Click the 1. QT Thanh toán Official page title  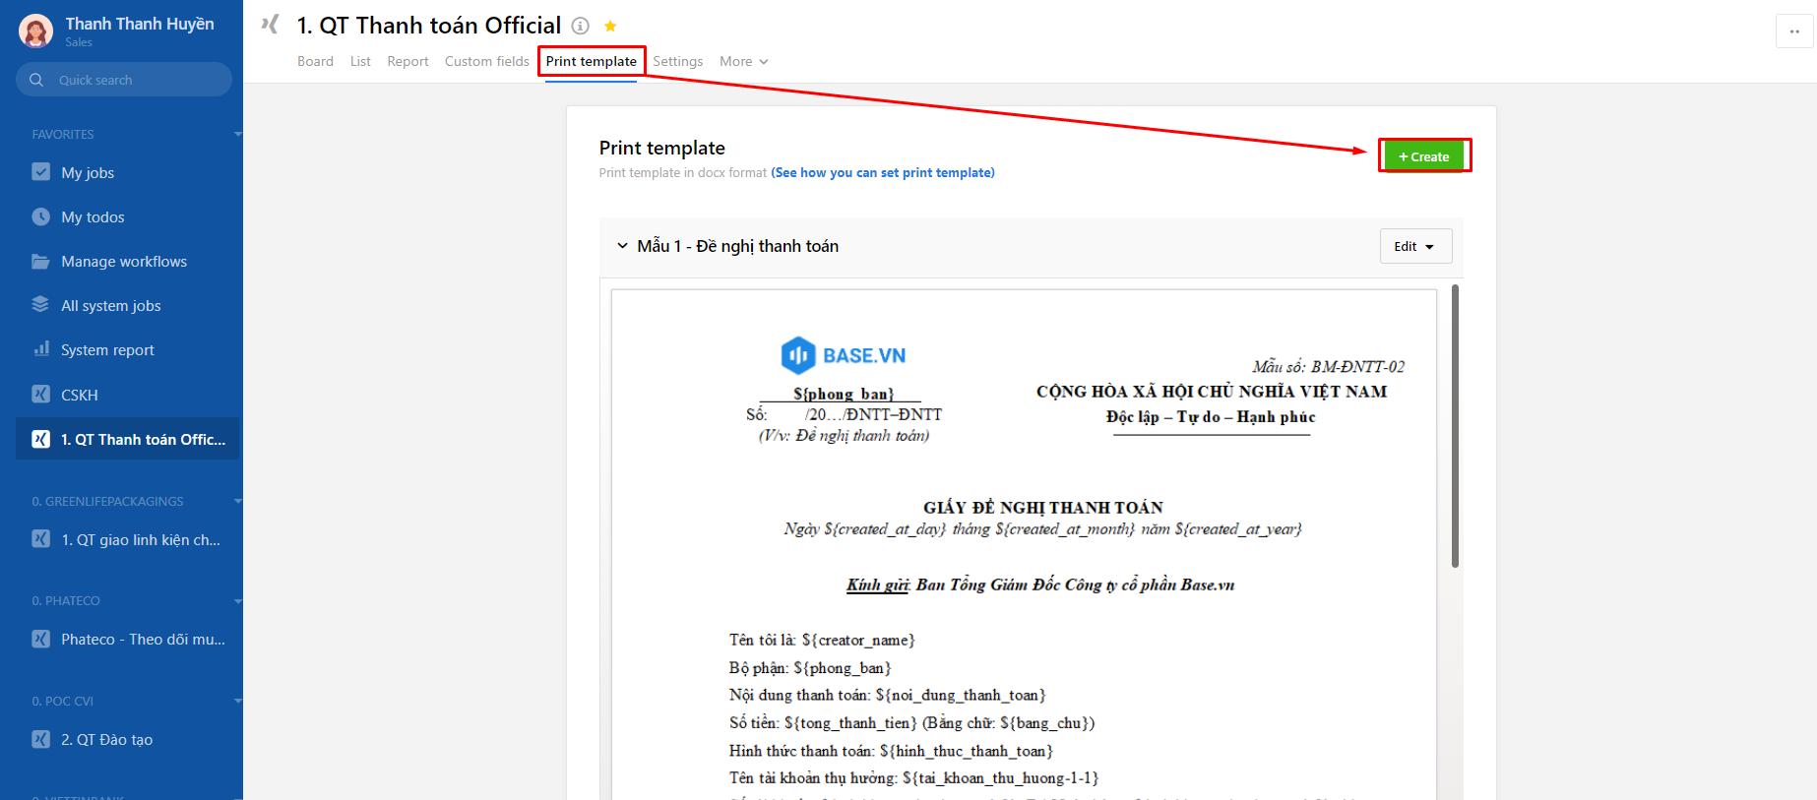click(429, 26)
